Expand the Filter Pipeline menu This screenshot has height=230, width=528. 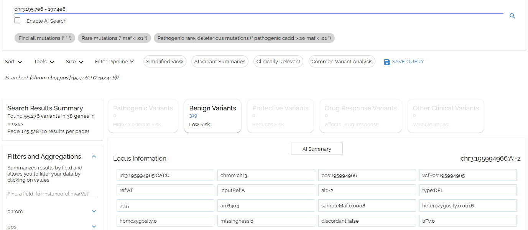114,61
